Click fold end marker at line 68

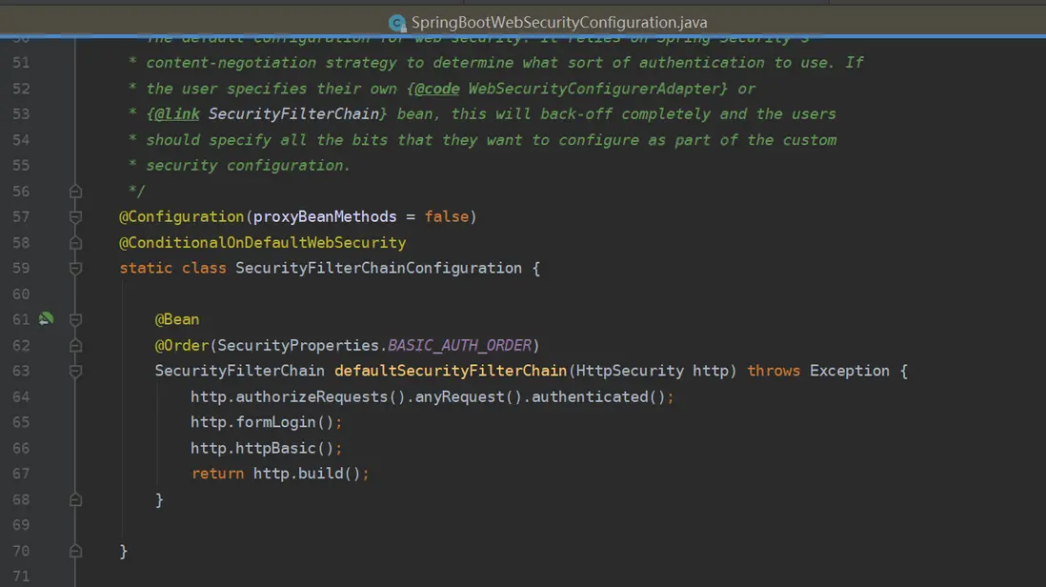pyautogui.click(x=75, y=499)
